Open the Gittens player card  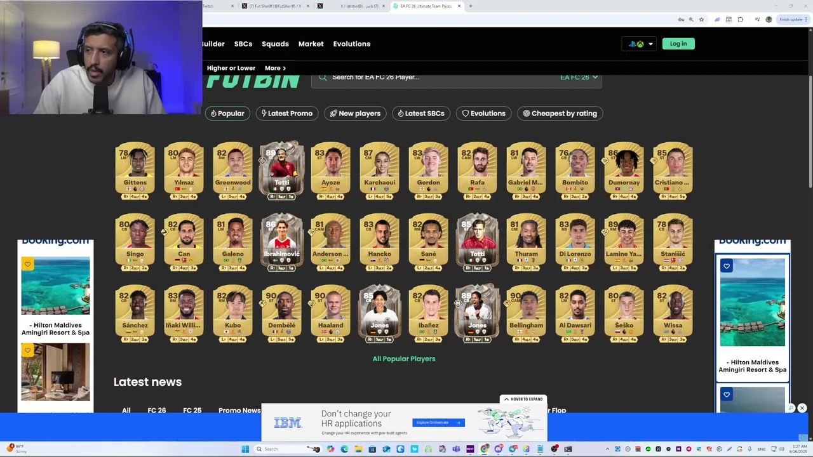[x=135, y=171]
